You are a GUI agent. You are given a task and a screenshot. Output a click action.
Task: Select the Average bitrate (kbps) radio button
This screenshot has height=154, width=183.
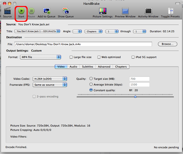tap(91, 84)
